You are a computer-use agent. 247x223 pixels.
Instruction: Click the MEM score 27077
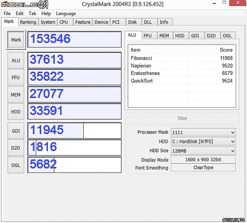click(74, 95)
